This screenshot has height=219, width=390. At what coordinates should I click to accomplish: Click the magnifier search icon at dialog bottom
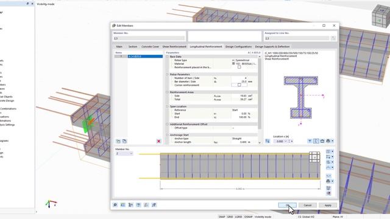pyautogui.click(x=115, y=205)
